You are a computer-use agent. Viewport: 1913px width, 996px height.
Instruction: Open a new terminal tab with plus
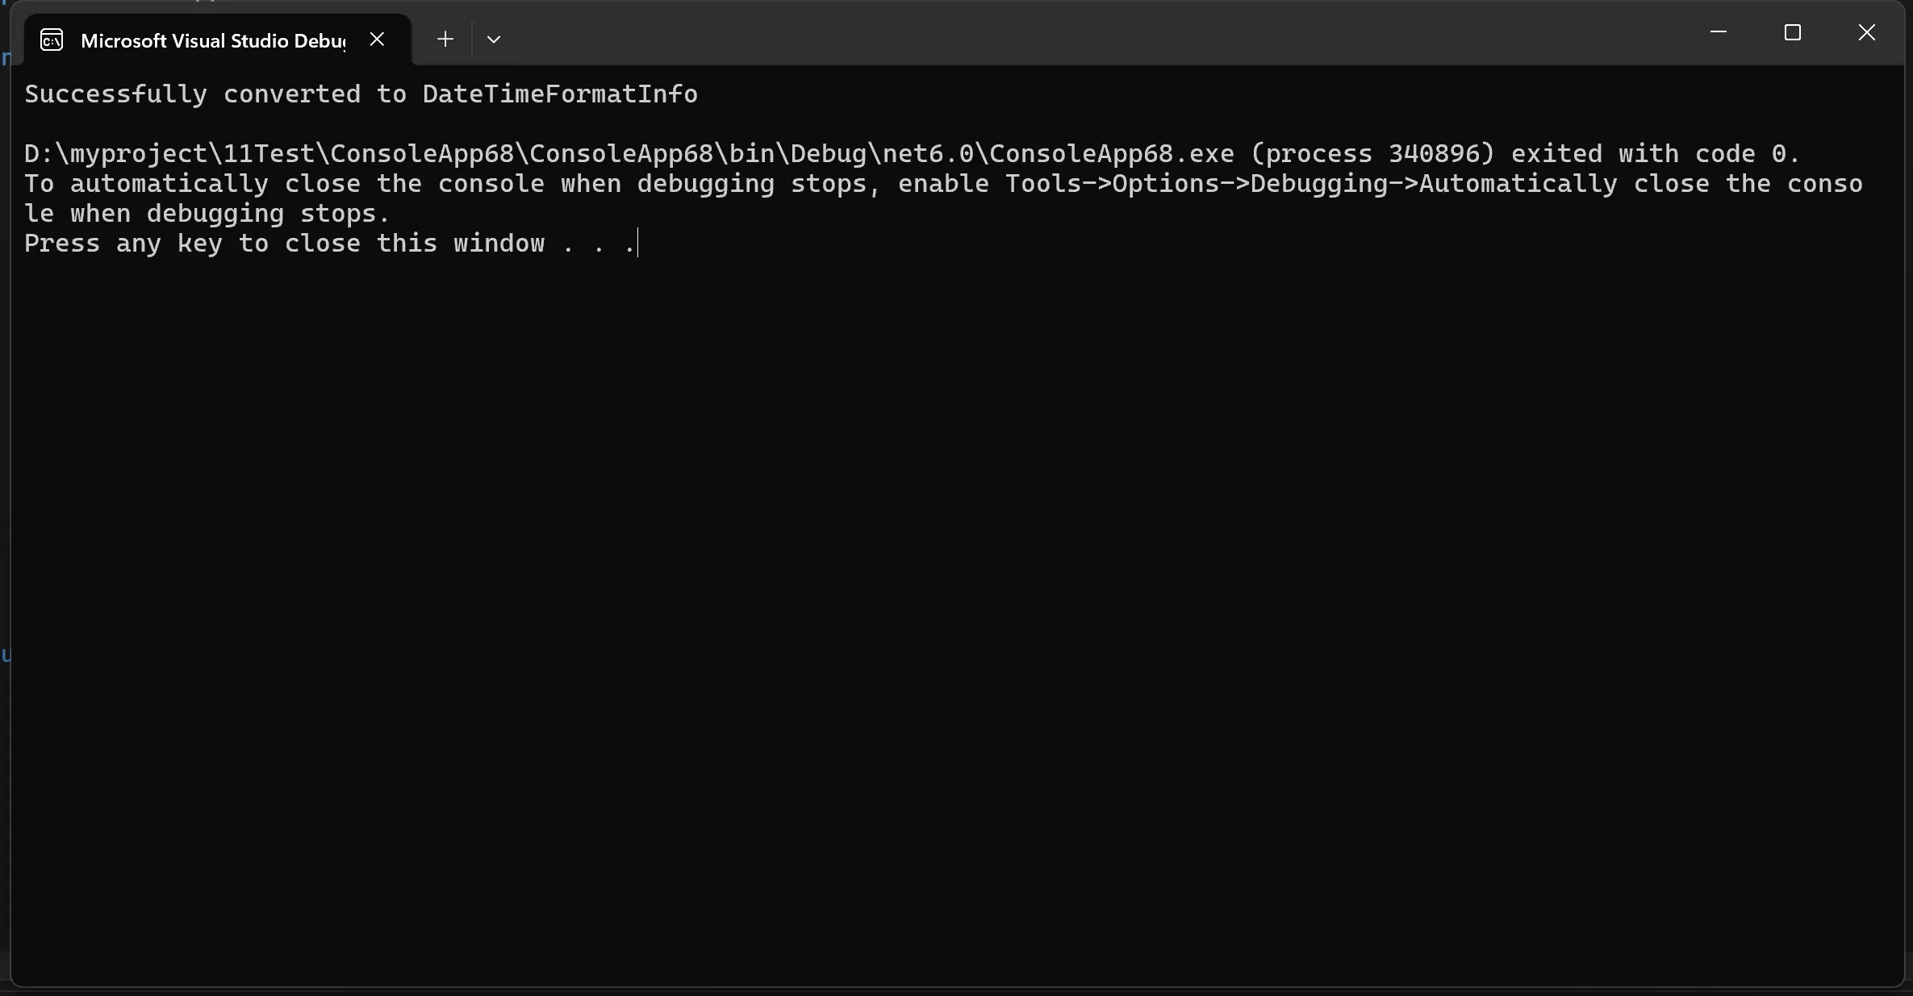(x=445, y=39)
